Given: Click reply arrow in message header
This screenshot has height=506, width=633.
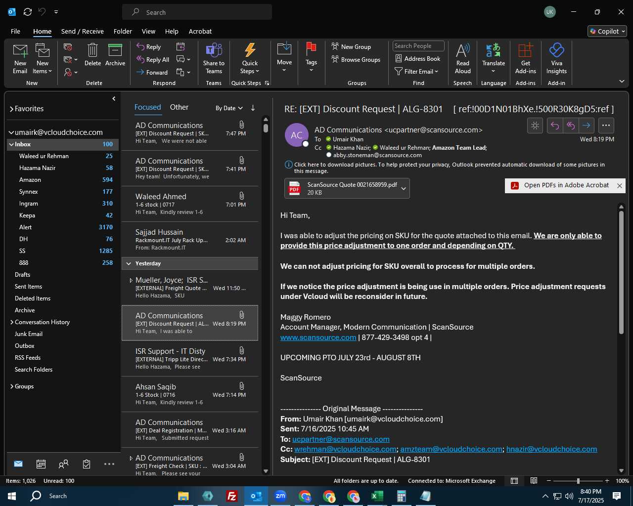Looking at the screenshot, I should [555, 126].
